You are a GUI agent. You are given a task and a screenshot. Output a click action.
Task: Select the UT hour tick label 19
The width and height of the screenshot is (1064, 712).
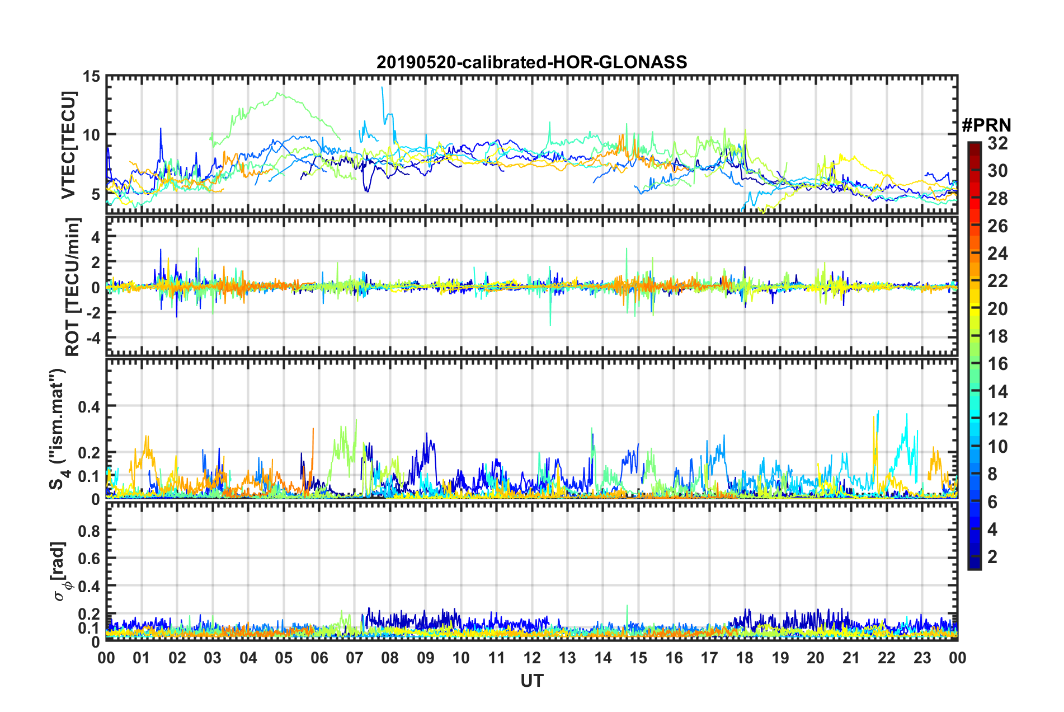tap(780, 658)
